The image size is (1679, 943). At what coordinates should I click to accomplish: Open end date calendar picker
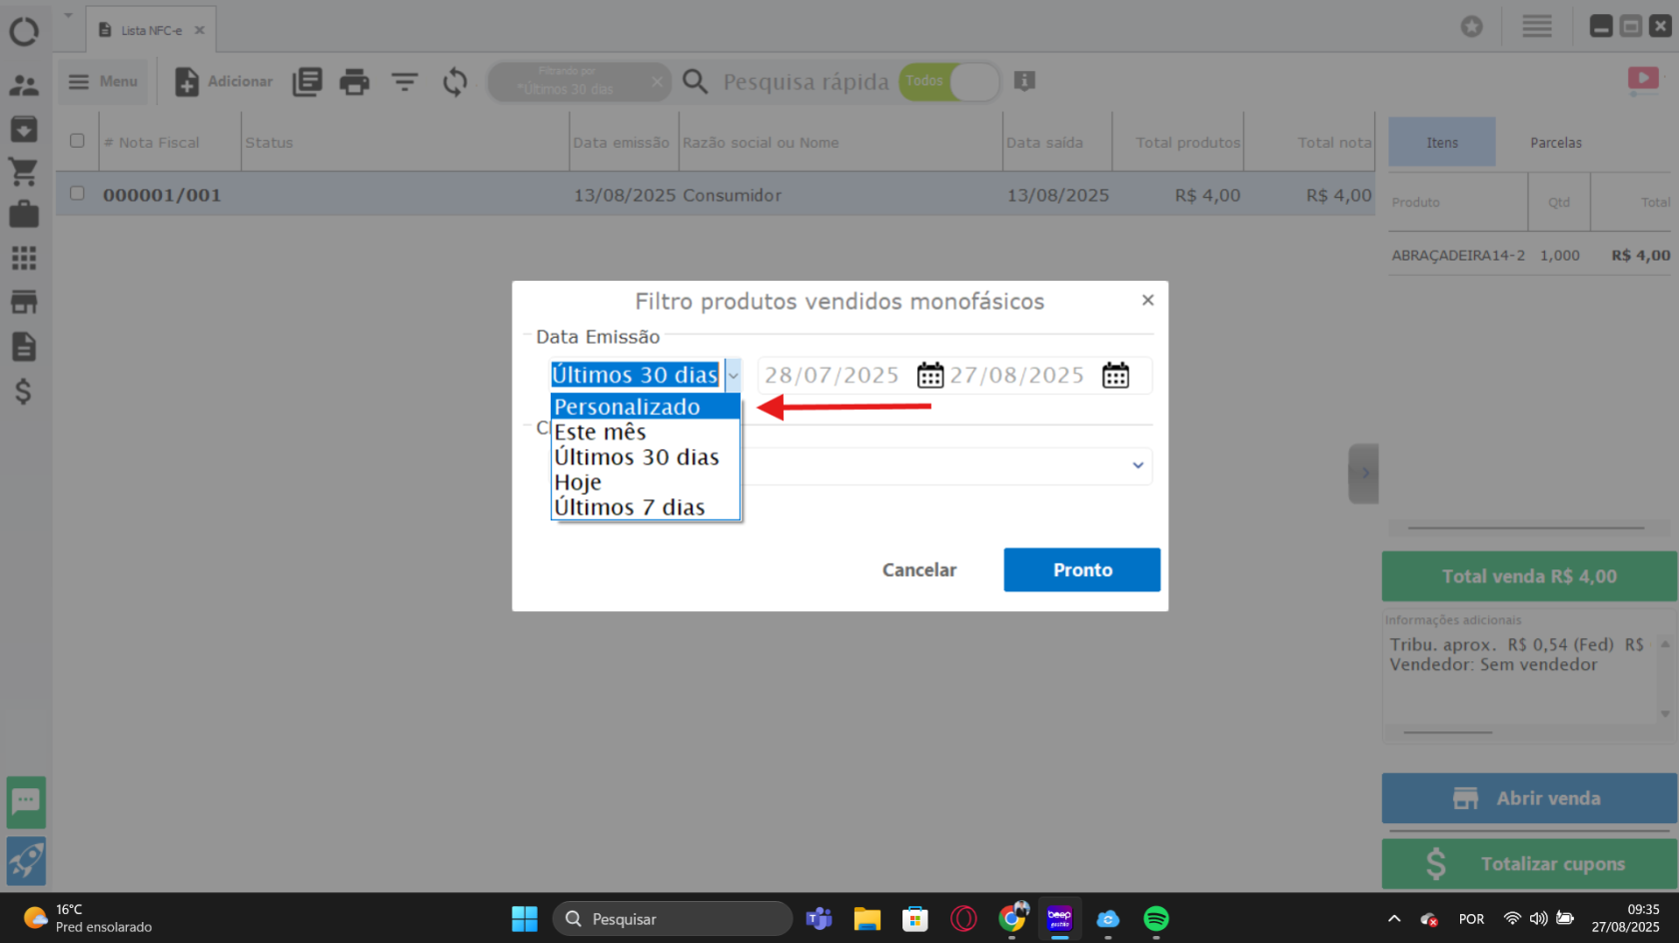click(1115, 376)
